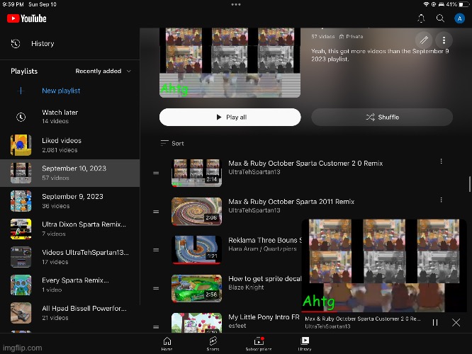472x354 pixels.
Task: Open the Liked videos playlist
Action: click(x=70, y=145)
